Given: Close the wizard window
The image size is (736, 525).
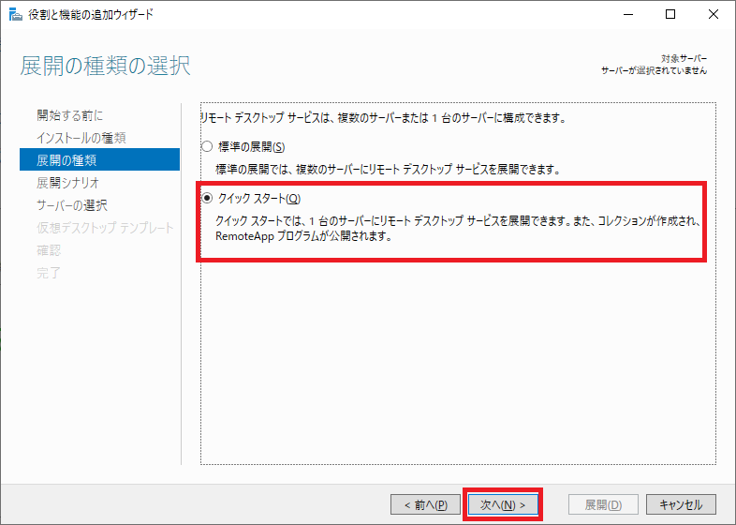Looking at the screenshot, I should coord(713,15).
